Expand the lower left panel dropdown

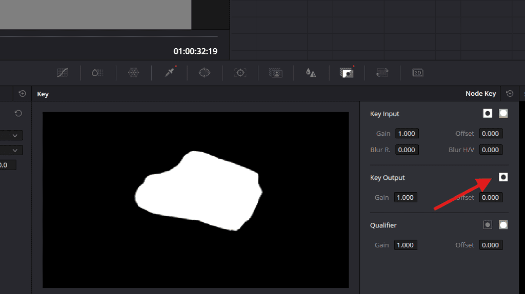pos(11,150)
